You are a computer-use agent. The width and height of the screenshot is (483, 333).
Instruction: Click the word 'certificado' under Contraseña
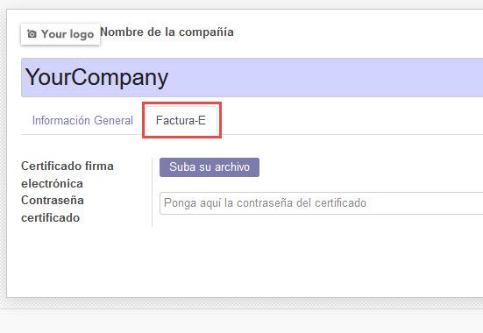pyautogui.click(x=51, y=218)
